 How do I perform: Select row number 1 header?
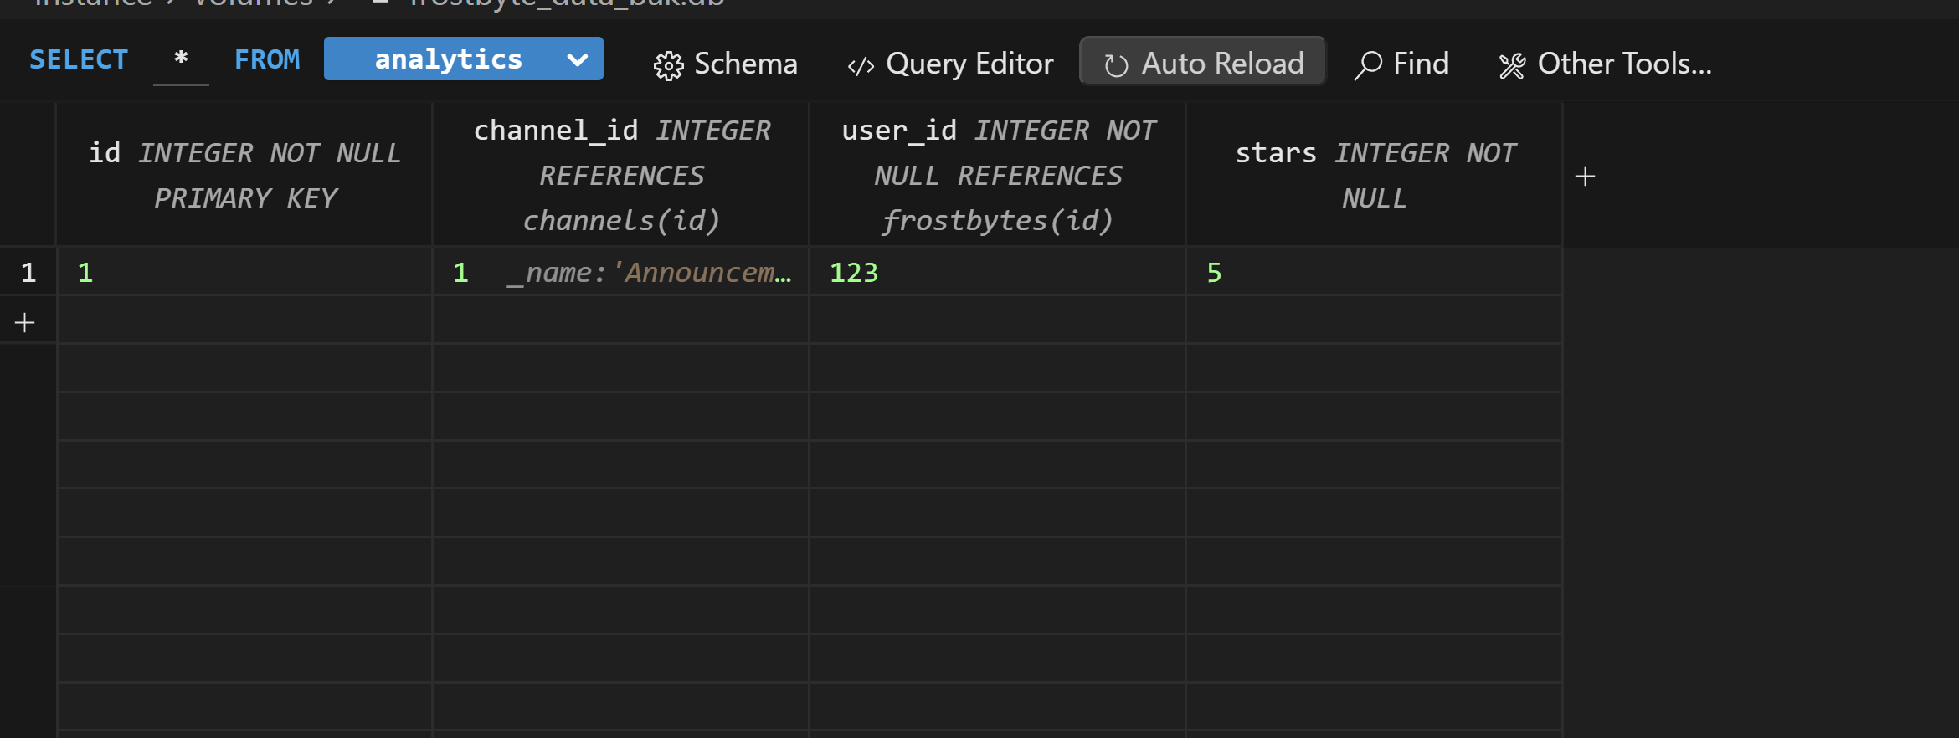28,273
